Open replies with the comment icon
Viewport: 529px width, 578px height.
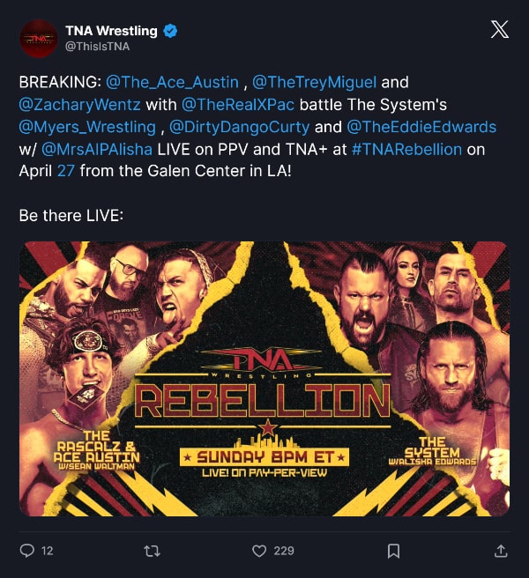tap(27, 551)
